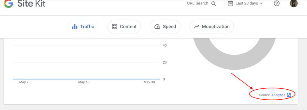Click the blue line near May 18

pos(84,79)
